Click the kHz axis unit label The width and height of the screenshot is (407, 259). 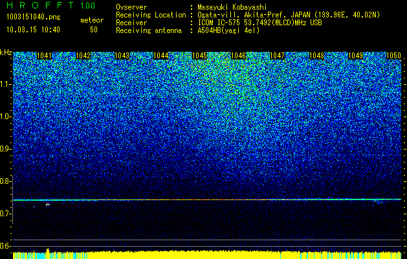click(x=6, y=52)
